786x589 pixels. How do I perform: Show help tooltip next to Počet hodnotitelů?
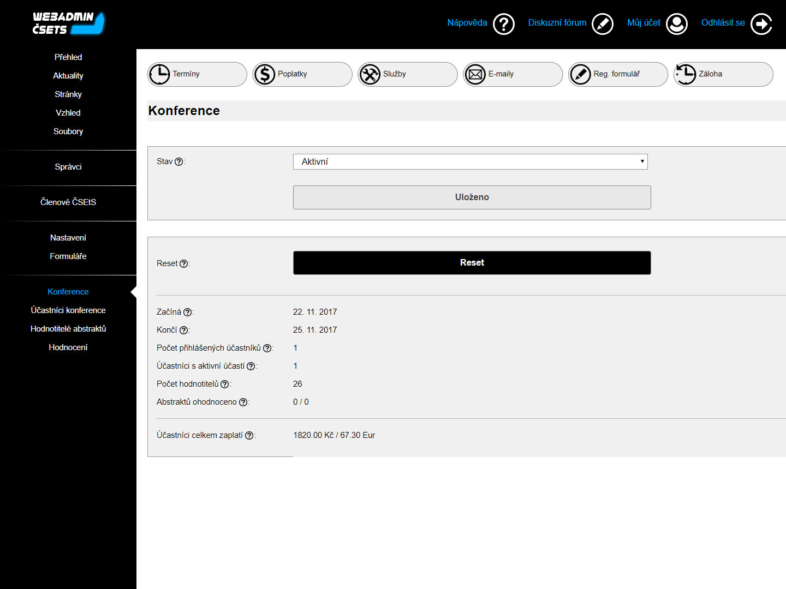(224, 384)
